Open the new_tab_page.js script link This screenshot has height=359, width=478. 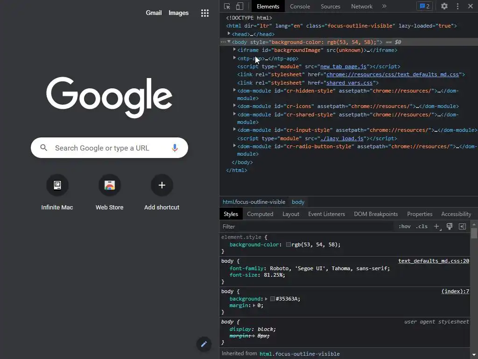point(343,66)
